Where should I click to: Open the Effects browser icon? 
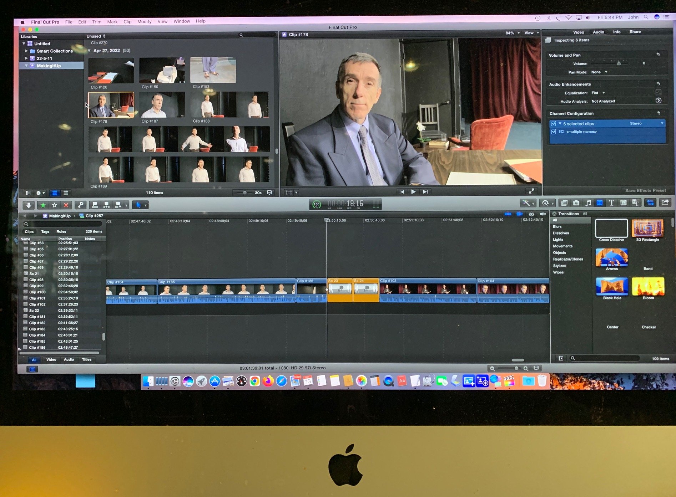[564, 203]
